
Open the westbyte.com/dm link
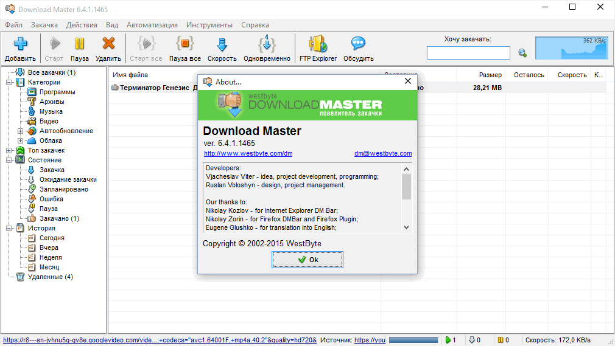[x=248, y=154]
